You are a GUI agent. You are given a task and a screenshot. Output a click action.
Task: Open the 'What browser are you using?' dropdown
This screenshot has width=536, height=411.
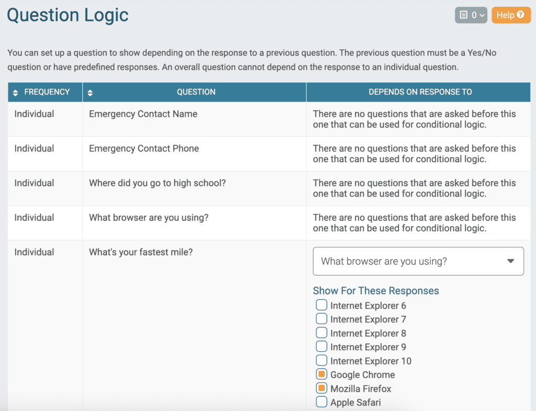[418, 261]
